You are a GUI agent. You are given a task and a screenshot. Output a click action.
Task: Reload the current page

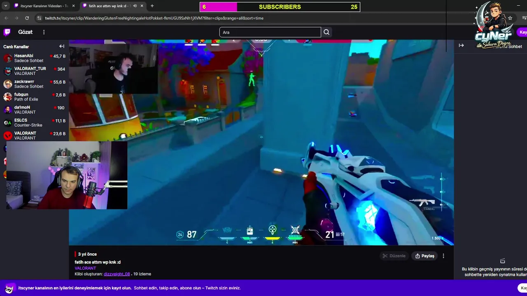[27, 18]
